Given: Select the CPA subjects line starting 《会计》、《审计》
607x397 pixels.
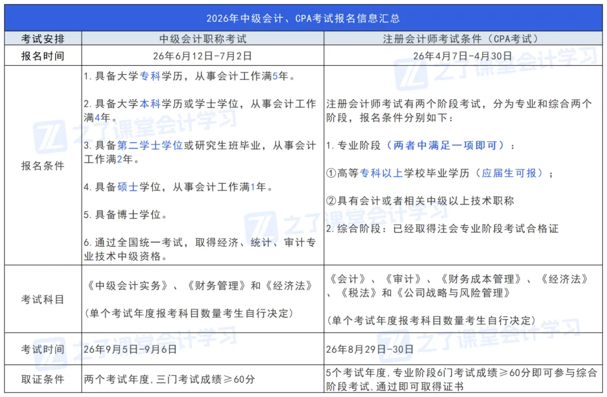Looking at the screenshot, I should coord(459,286).
